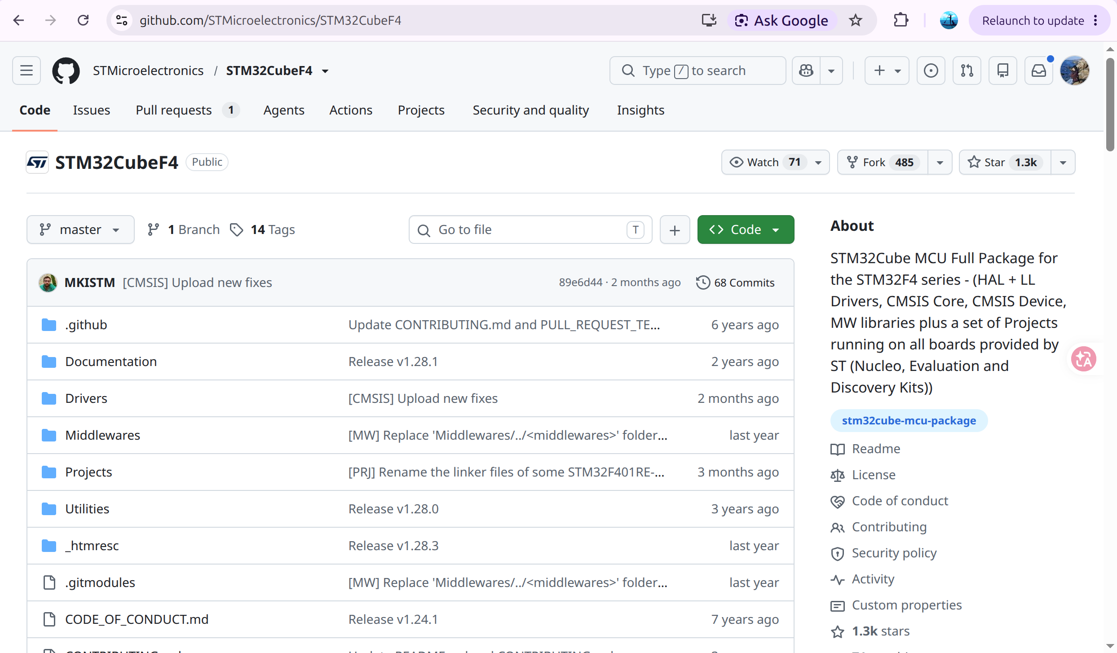The height and width of the screenshot is (653, 1117).
Task: Expand the Copilot options dropdown arrow
Action: [x=831, y=71]
